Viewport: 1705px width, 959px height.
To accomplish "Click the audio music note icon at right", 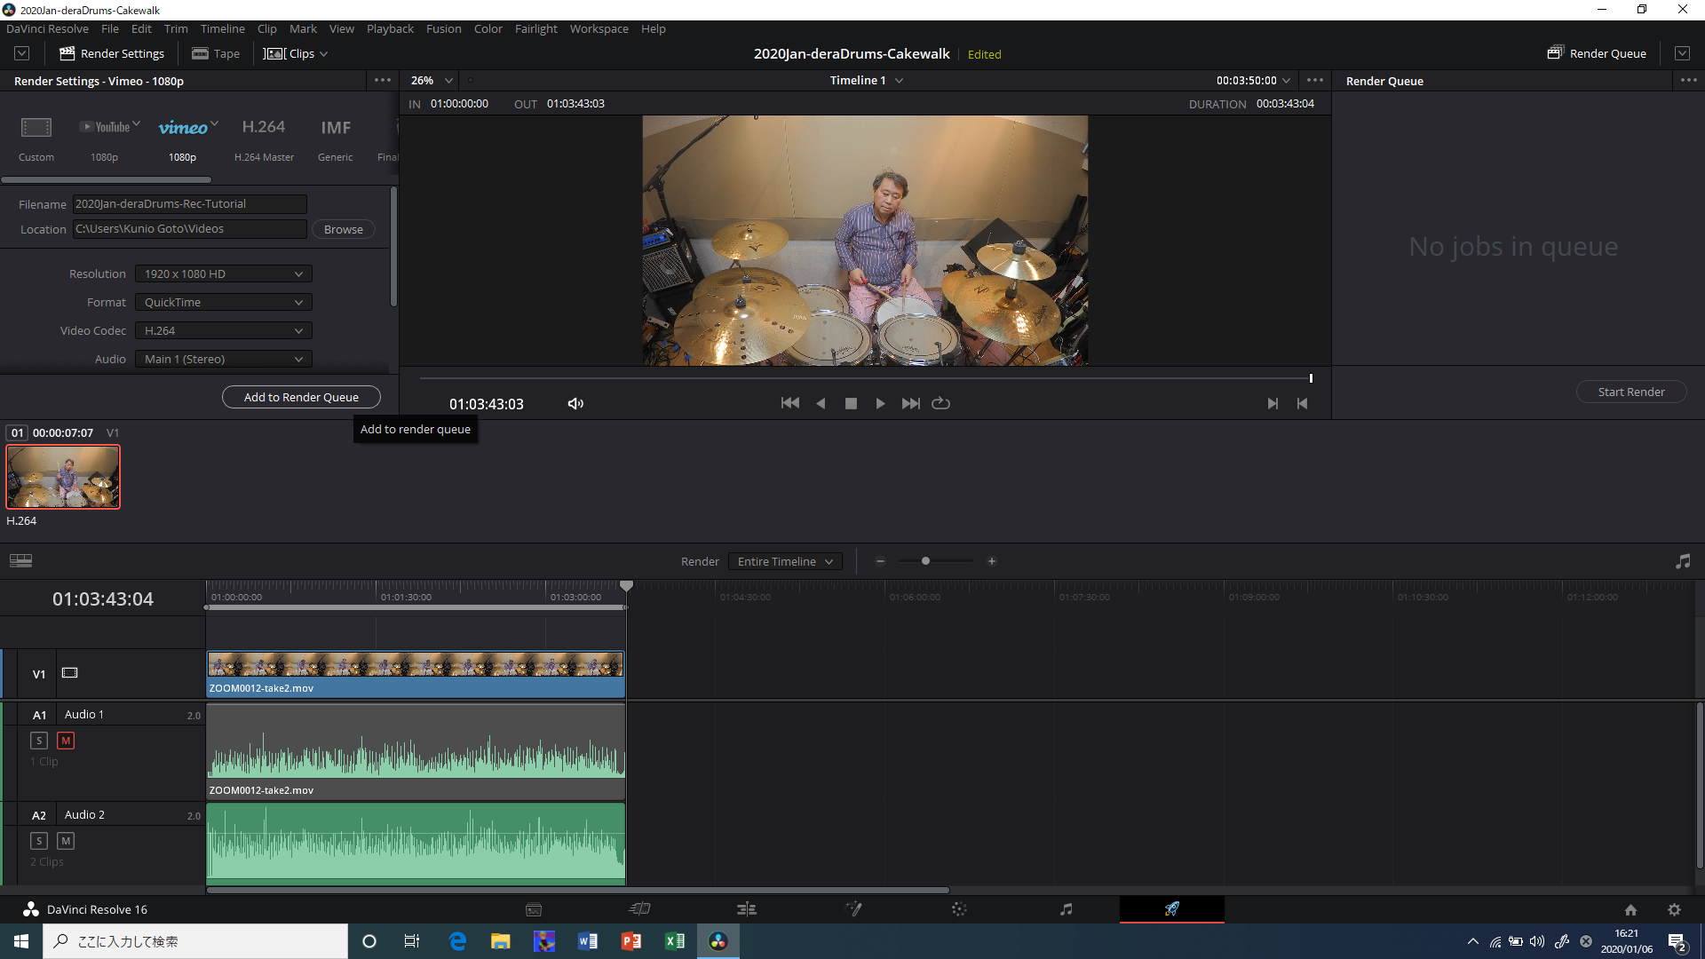I will (x=1683, y=561).
